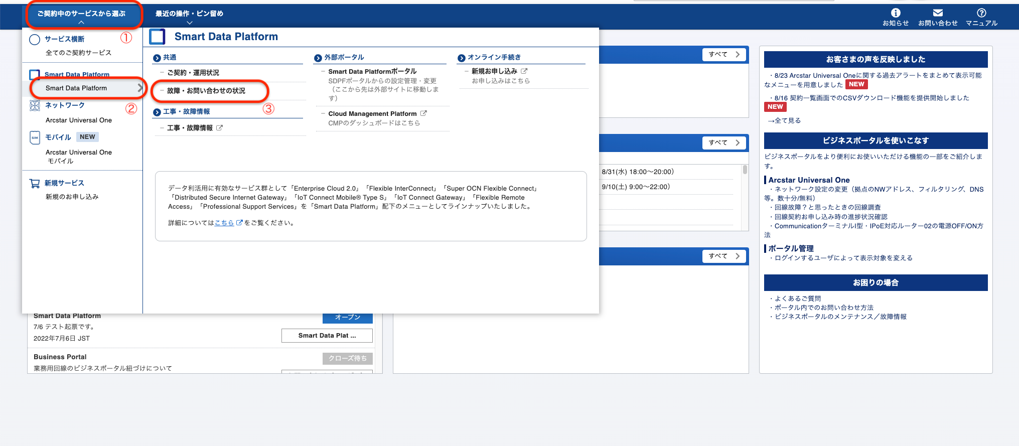Click the second すべて chevron button
Viewport: 1019px width, 446px height.
click(724, 143)
